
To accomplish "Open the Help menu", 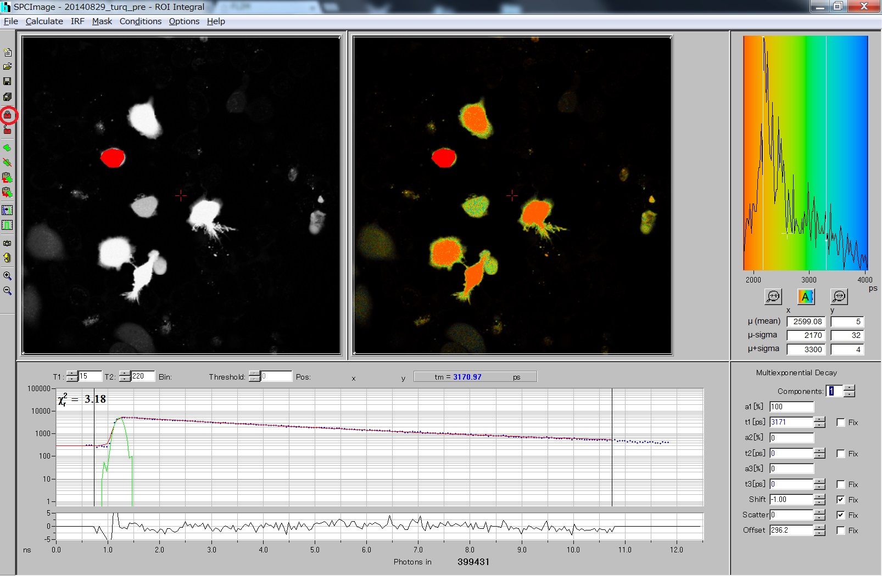I will point(216,21).
